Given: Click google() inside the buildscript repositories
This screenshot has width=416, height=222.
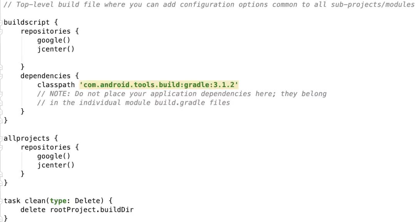Looking at the screenshot, I should coord(54,40).
